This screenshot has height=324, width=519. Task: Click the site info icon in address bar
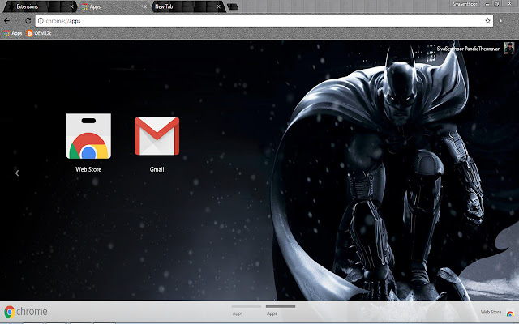(41, 21)
